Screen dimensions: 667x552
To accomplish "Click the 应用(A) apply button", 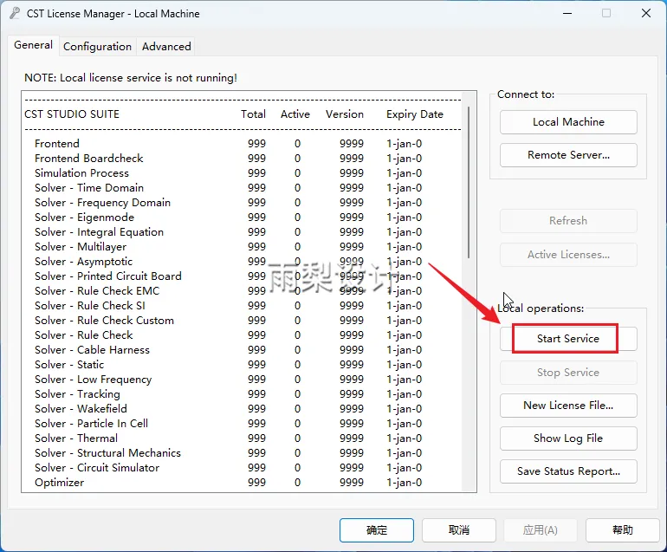I will click(x=541, y=529).
